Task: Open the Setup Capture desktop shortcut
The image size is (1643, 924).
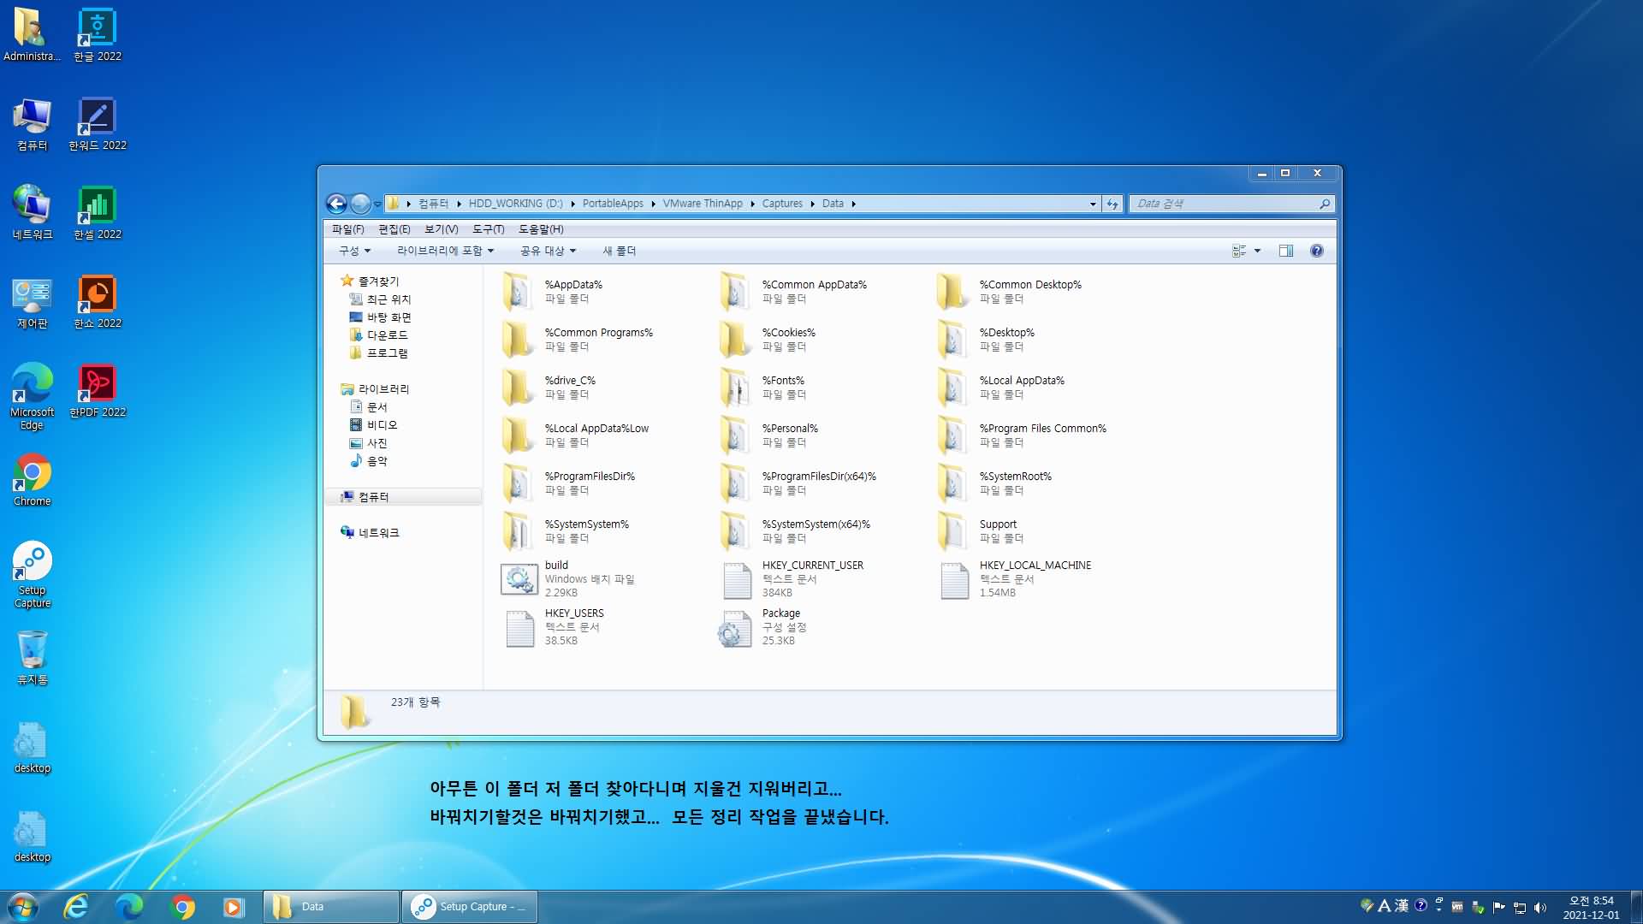Action: 33,574
